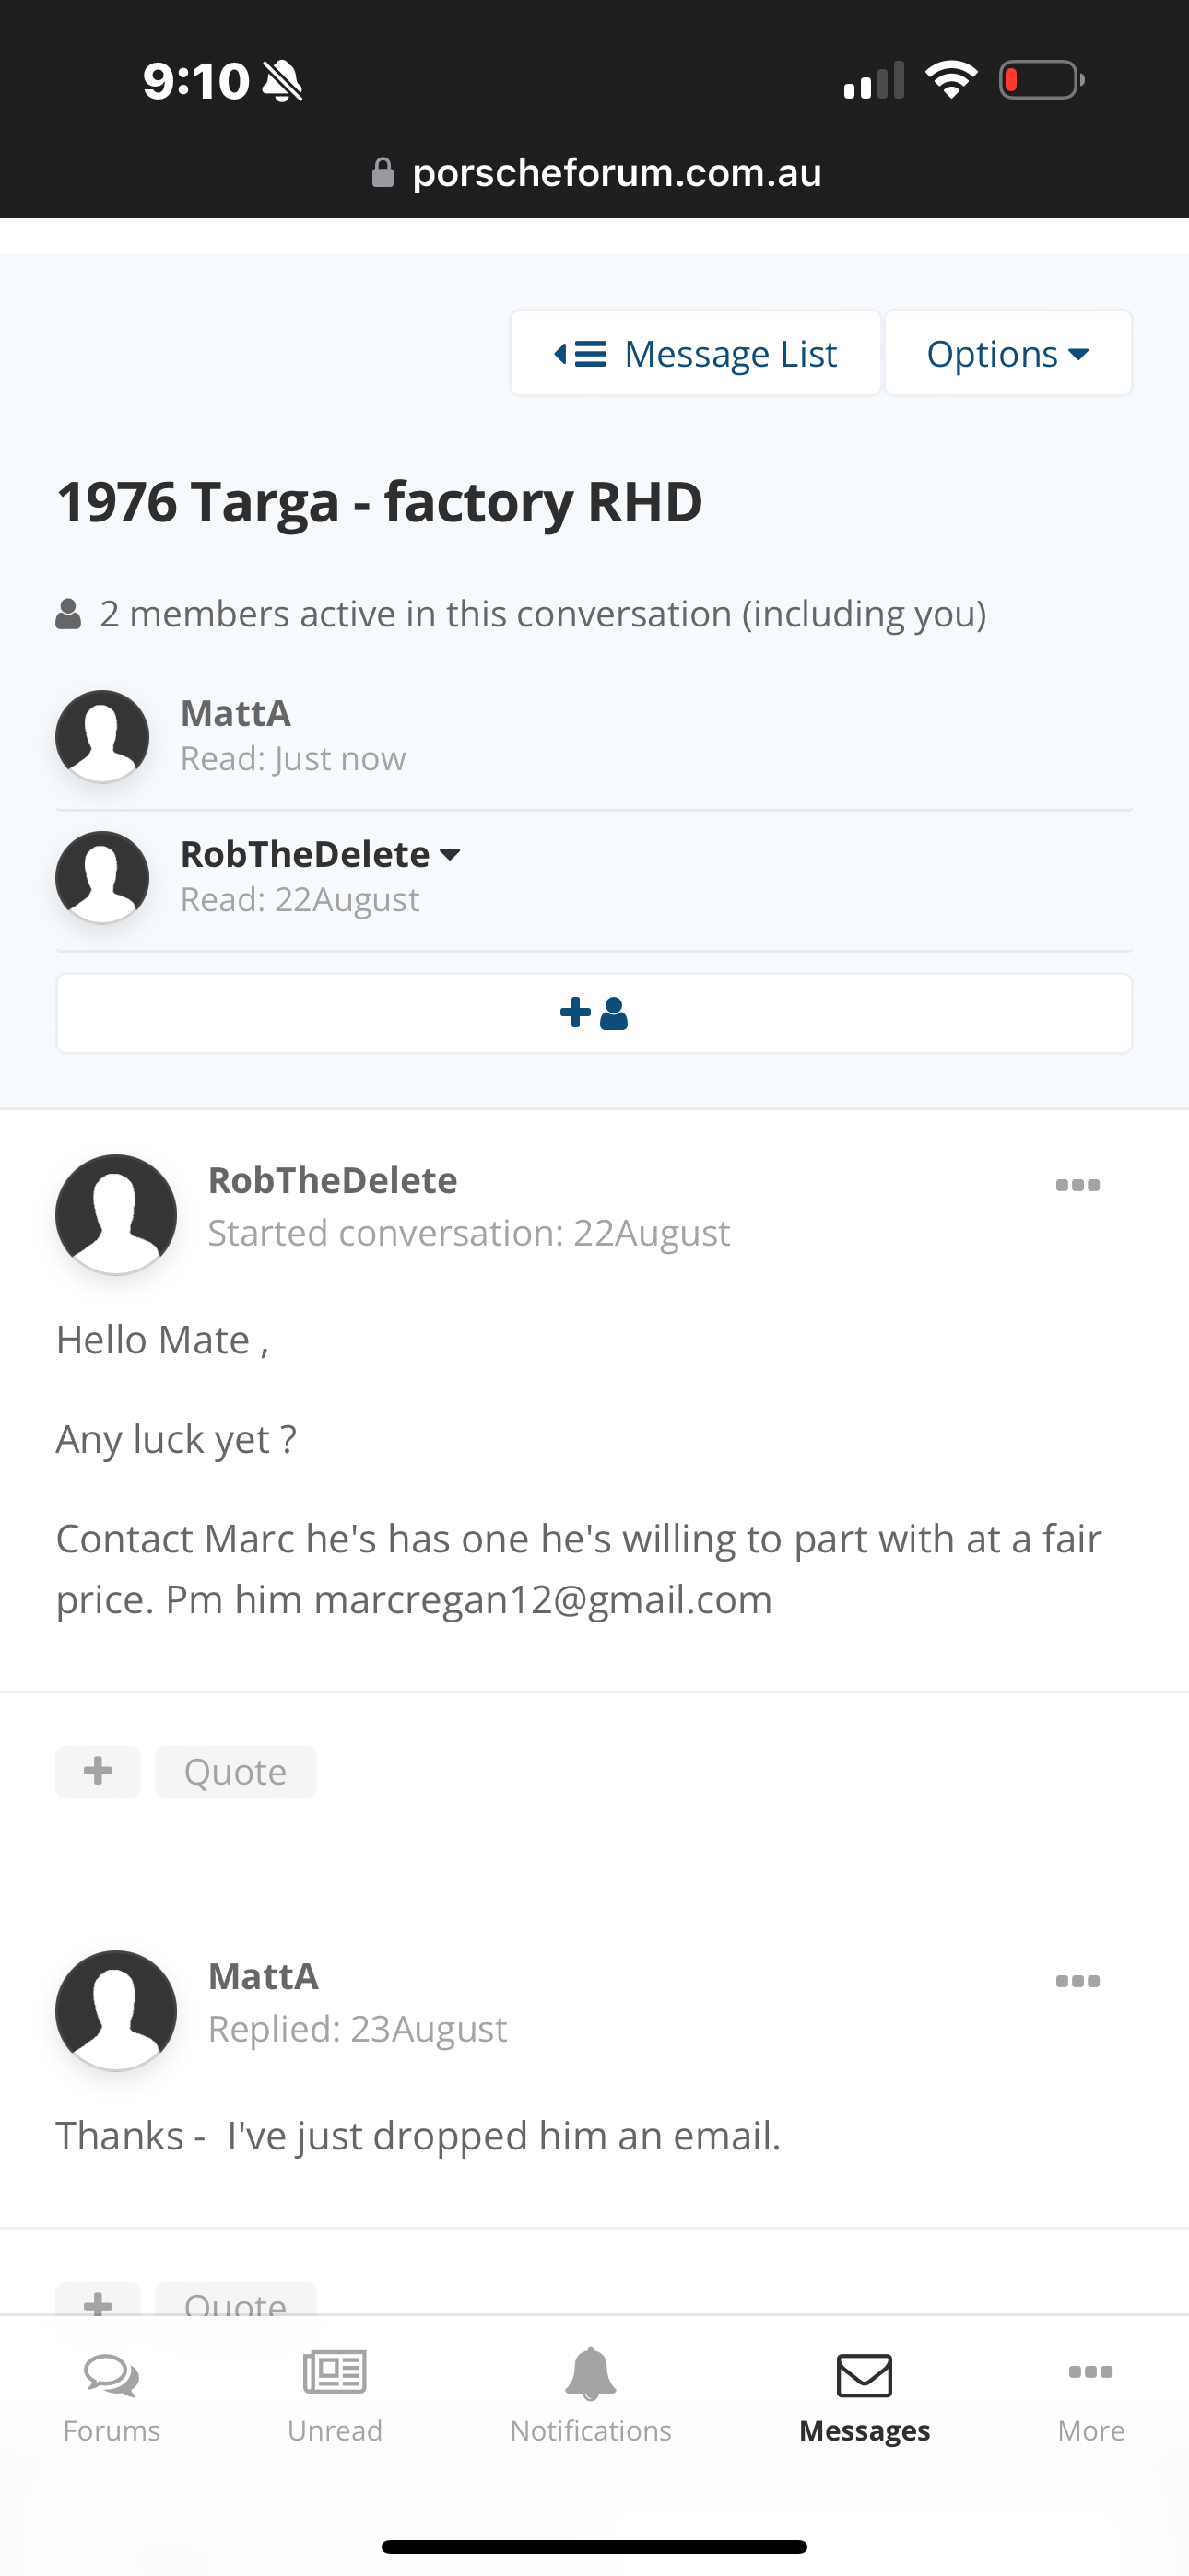Image resolution: width=1189 pixels, height=2576 pixels.
Task: Tap RobTheDelete's avatar in member list
Action: pos(102,877)
